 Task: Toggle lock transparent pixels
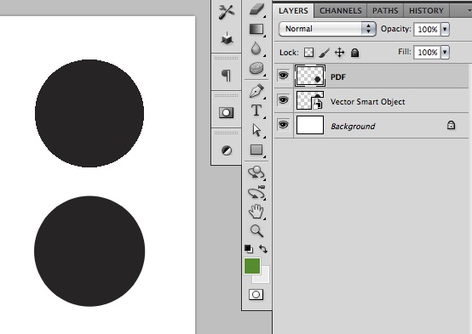coord(309,53)
